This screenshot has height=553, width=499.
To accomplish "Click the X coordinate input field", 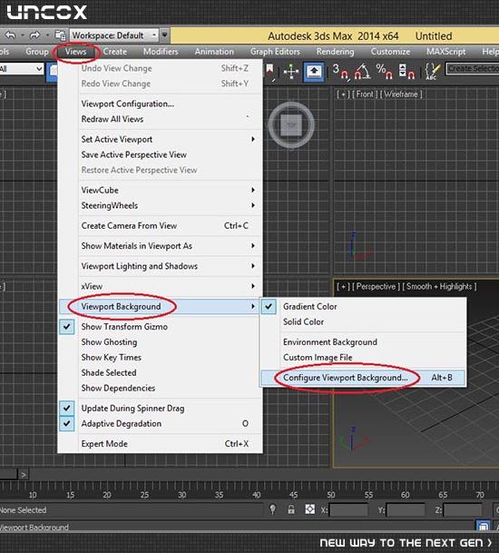I will click(348, 510).
